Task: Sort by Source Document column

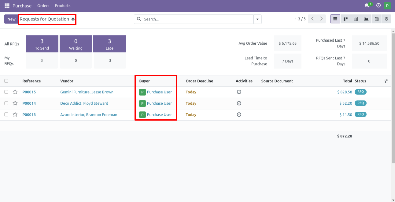Action: [277, 81]
